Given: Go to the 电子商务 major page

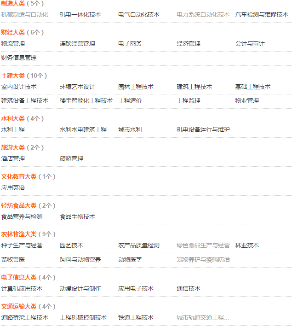Looking at the screenshot, I should click(130, 44).
